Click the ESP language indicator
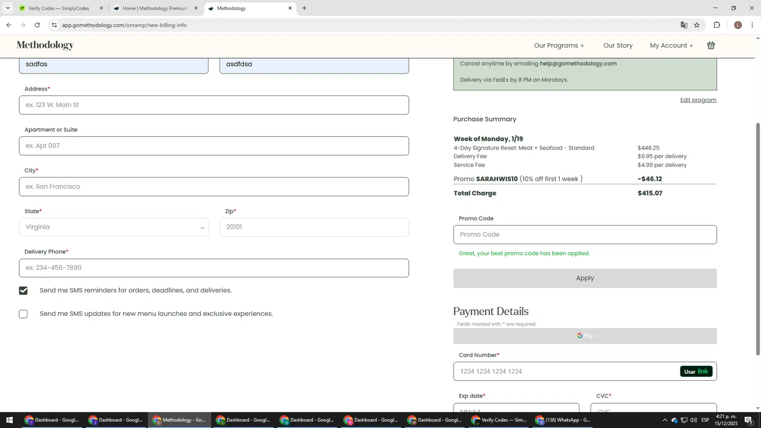761x428 pixels. tap(706, 420)
